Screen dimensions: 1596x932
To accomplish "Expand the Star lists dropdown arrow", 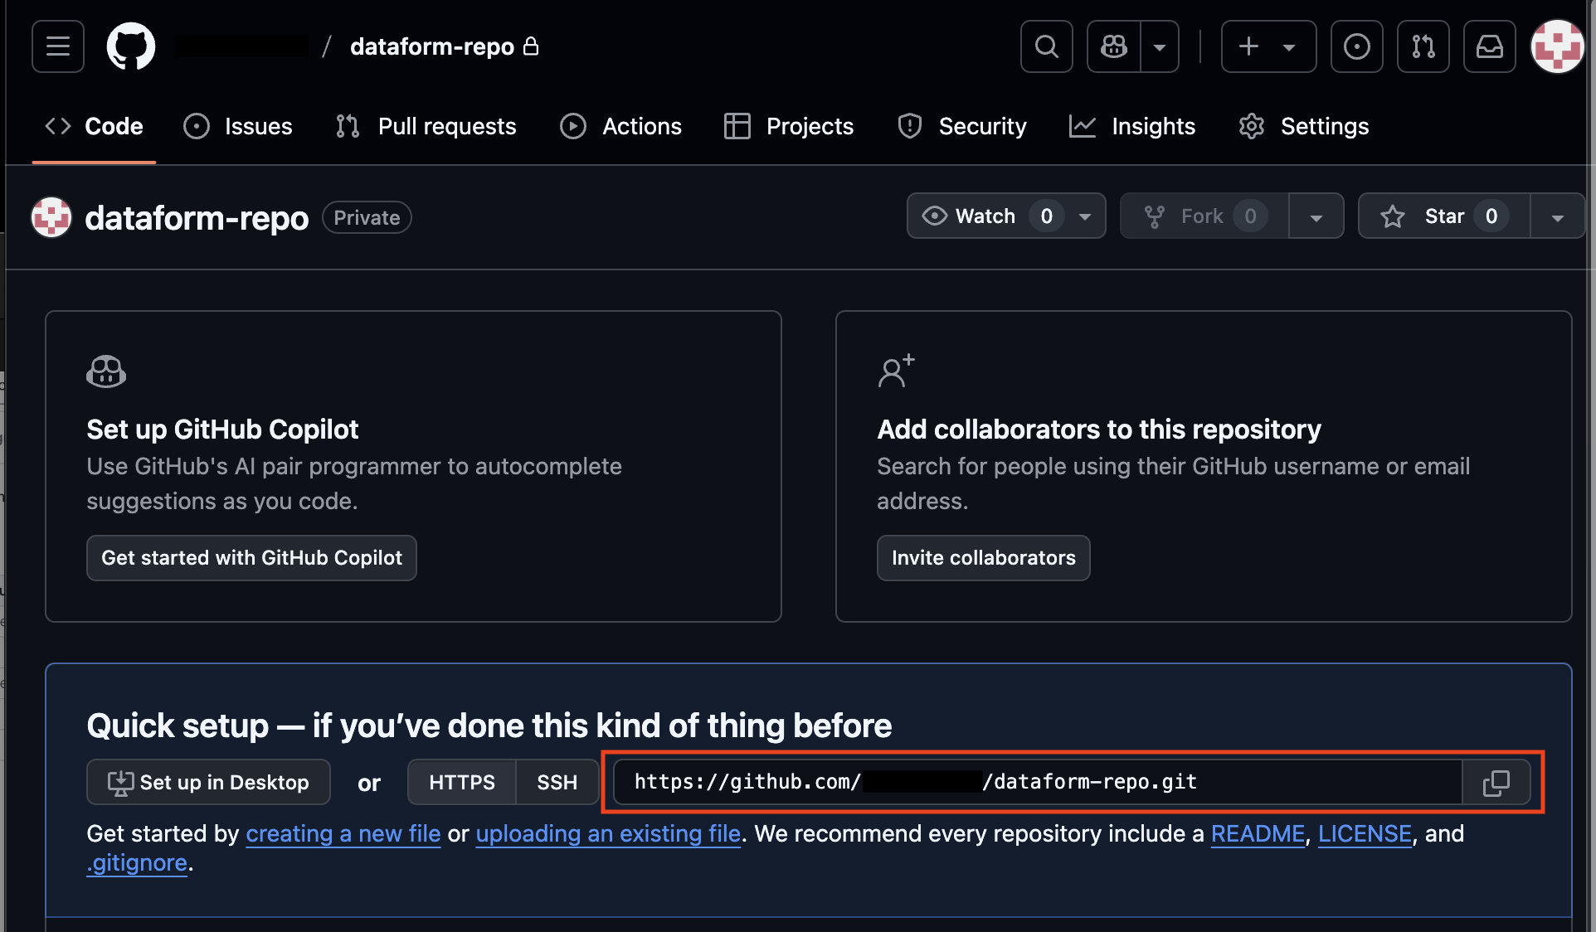I will click(1558, 216).
